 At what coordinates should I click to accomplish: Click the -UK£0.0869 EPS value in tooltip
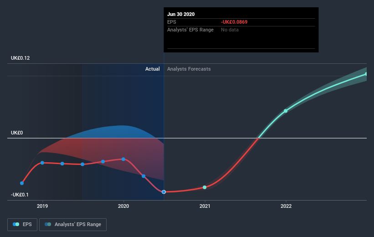click(234, 22)
